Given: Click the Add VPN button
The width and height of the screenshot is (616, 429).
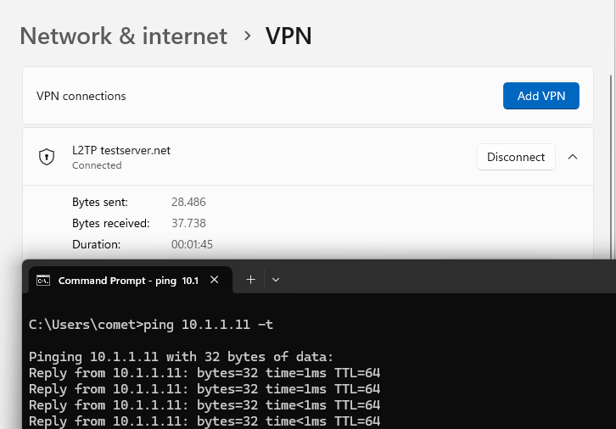Looking at the screenshot, I should [x=541, y=96].
